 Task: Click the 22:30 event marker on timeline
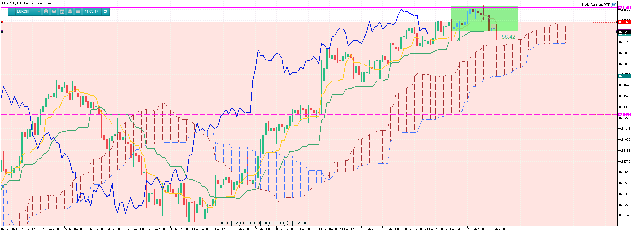[x=302, y=223]
